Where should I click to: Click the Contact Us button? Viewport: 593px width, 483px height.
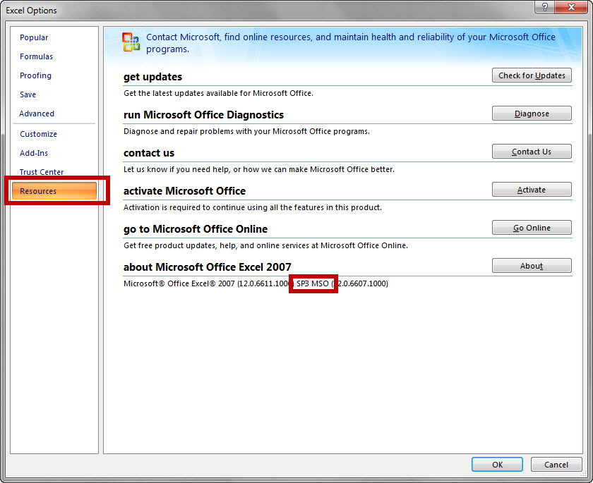click(x=532, y=151)
